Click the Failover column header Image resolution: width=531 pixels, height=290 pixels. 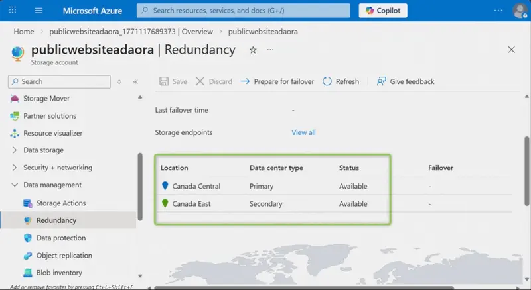(441, 168)
